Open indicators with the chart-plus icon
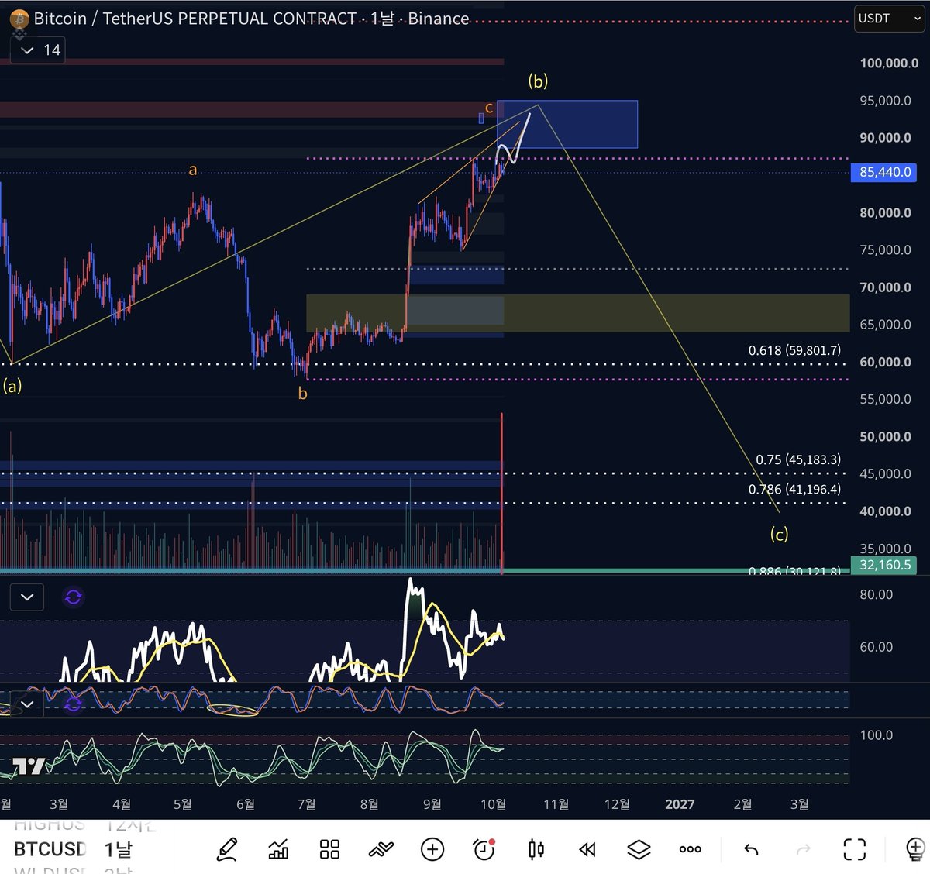Image resolution: width=930 pixels, height=874 pixels. (278, 850)
